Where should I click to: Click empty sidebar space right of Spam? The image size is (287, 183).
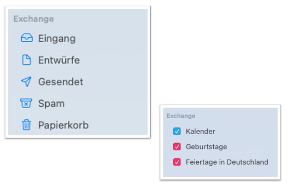(x=106, y=103)
